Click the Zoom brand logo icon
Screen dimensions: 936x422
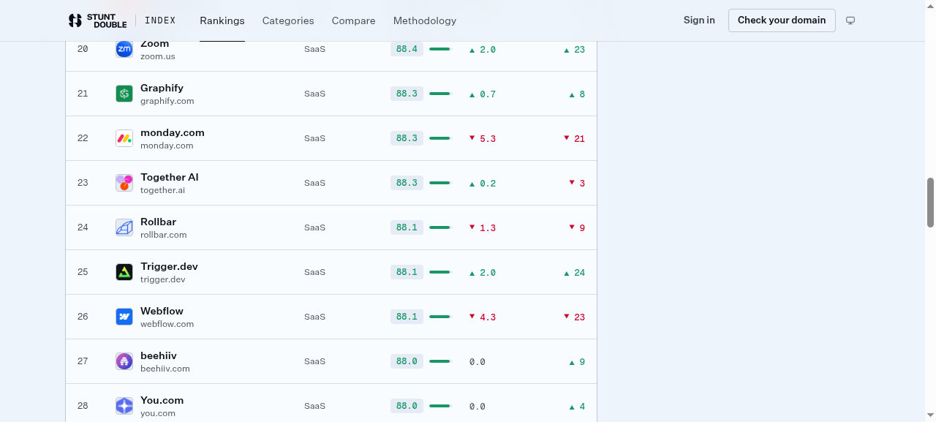[x=124, y=49]
